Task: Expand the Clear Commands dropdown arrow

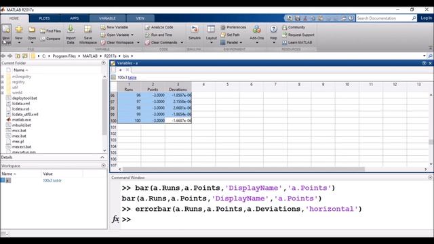Action: pos(182,43)
